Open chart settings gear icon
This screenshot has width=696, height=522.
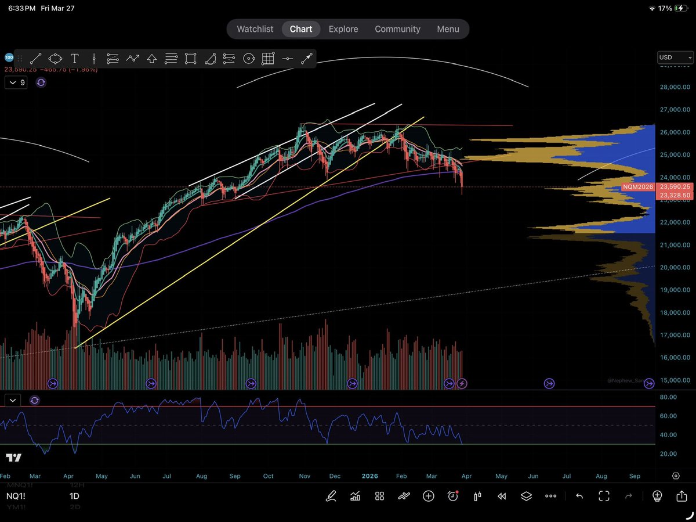click(x=676, y=476)
